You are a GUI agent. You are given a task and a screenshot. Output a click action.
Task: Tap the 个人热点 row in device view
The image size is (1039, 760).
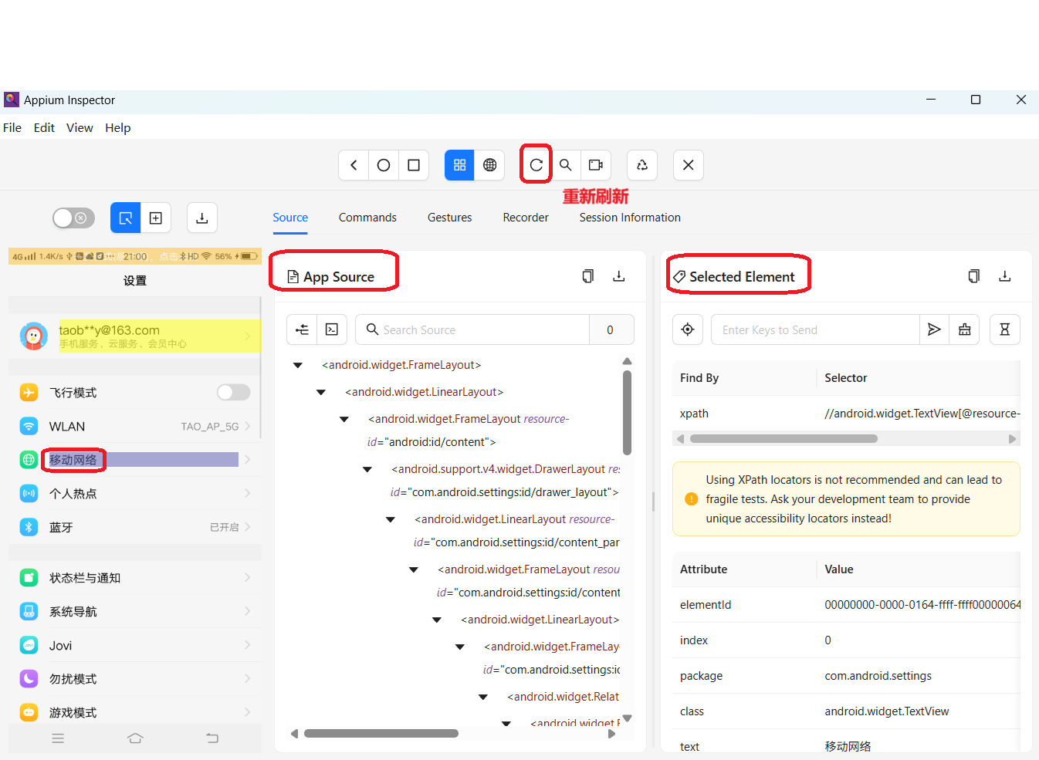click(x=135, y=494)
